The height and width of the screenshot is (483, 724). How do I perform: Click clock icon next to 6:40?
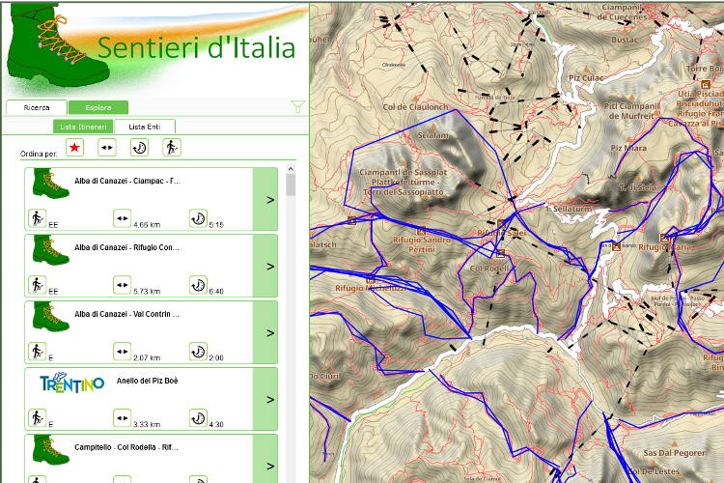(x=198, y=285)
